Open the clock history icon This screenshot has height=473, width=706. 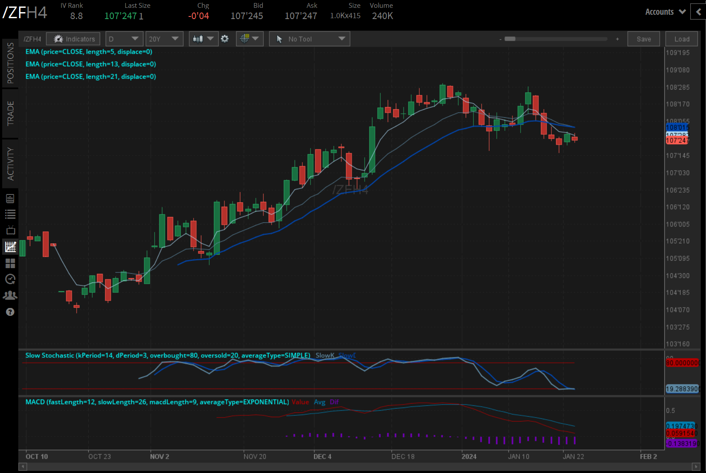(10, 279)
